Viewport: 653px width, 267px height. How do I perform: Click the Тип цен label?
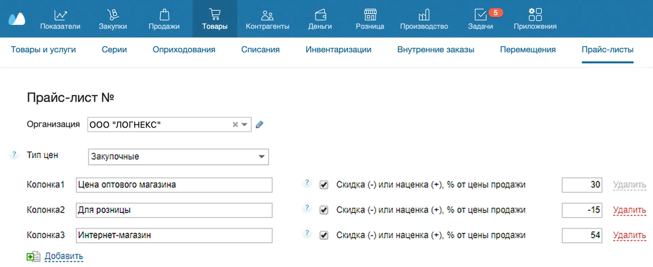click(x=43, y=155)
